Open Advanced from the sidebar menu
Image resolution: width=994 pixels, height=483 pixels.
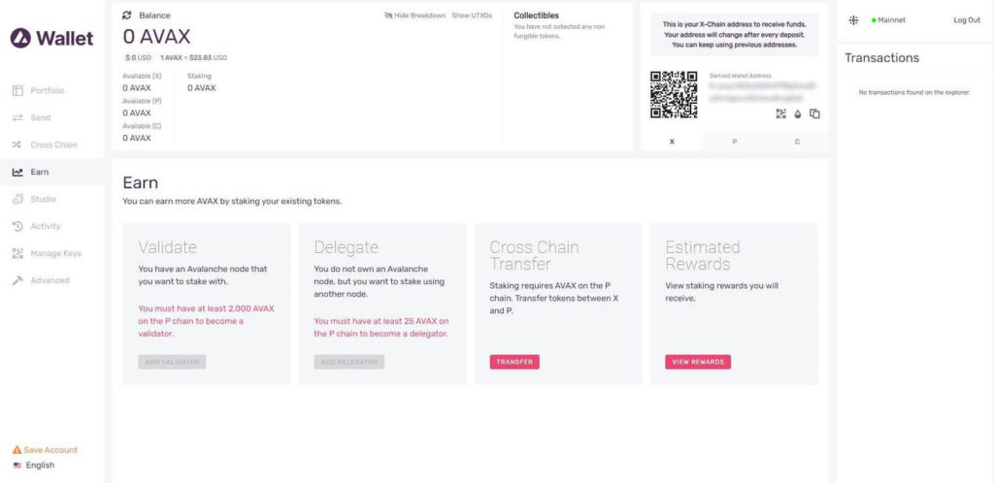click(52, 280)
